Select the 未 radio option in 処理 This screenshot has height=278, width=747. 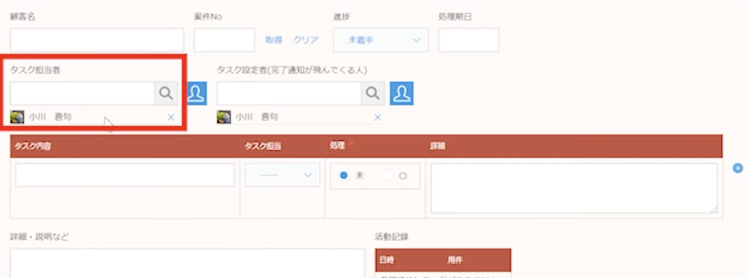click(x=344, y=175)
